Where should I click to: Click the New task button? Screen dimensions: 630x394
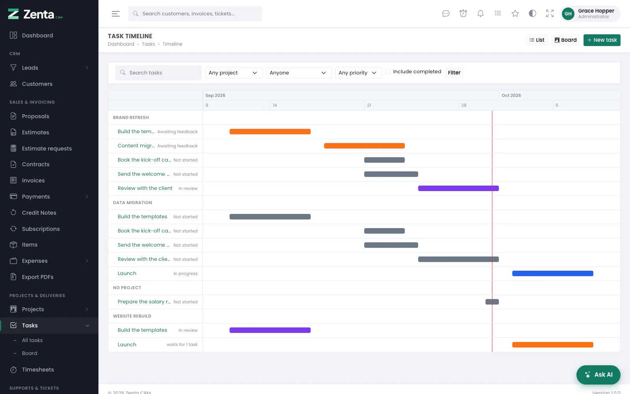(602, 40)
